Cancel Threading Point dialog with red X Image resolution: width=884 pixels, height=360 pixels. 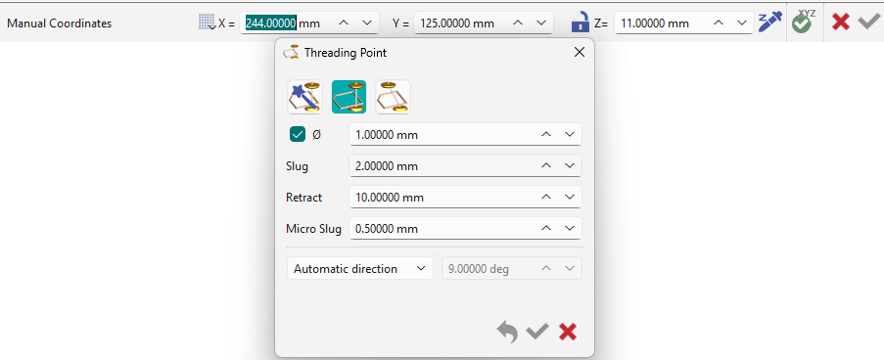tap(568, 332)
